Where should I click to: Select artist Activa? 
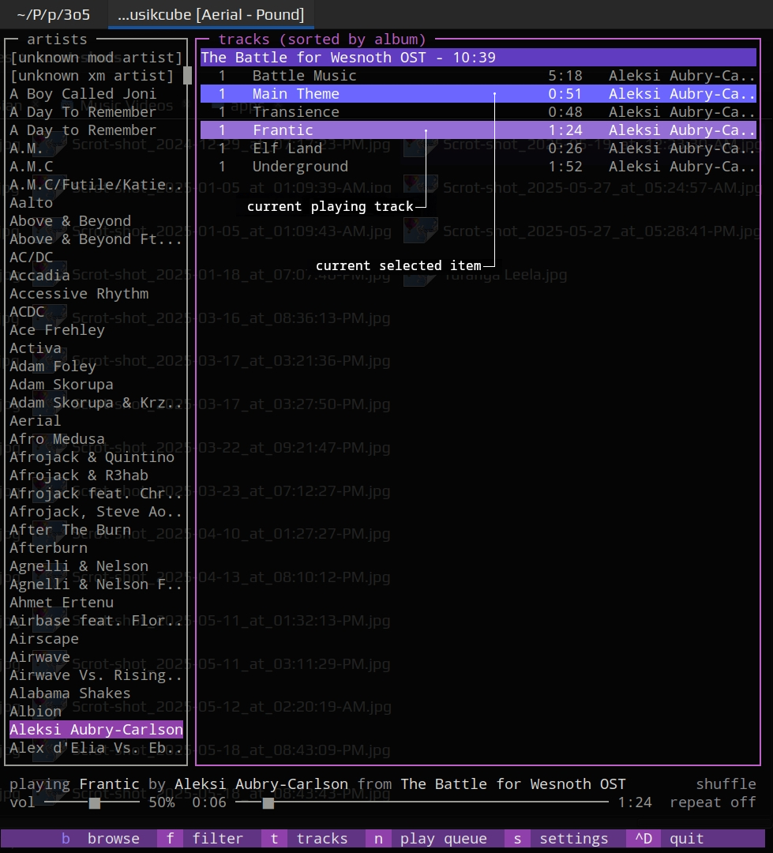click(x=36, y=348)
